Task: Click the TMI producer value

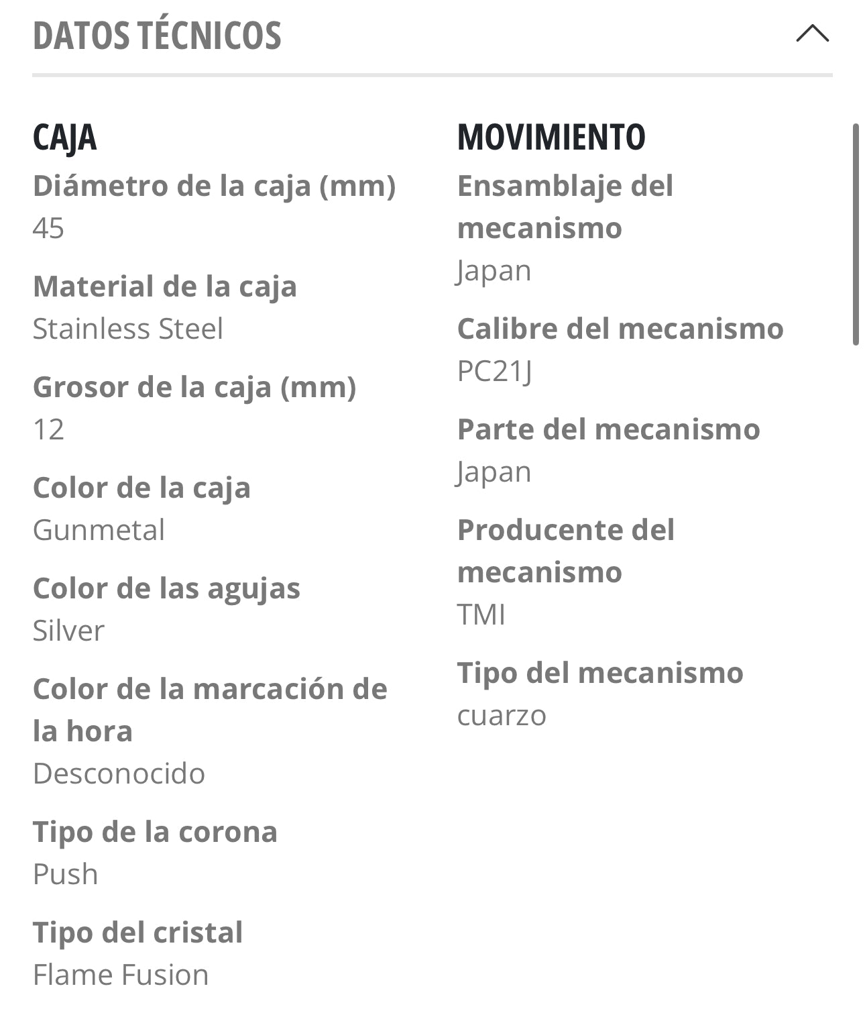Action: (481, 615)
